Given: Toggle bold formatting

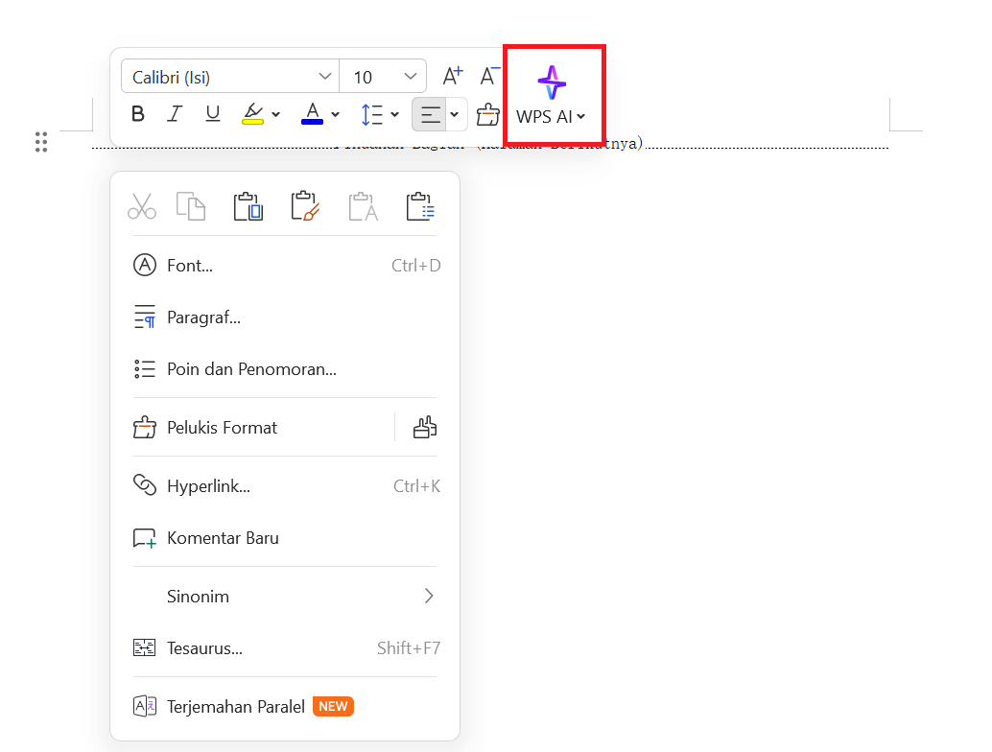Looking at the screenshot, I should coord(138,114).
